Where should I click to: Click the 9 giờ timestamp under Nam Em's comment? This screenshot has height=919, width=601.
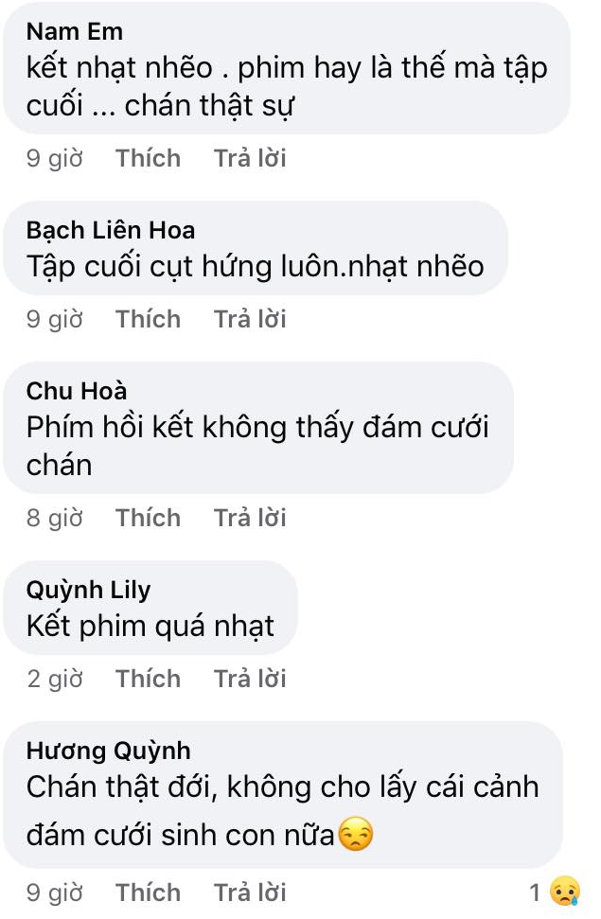coord(55,158)
